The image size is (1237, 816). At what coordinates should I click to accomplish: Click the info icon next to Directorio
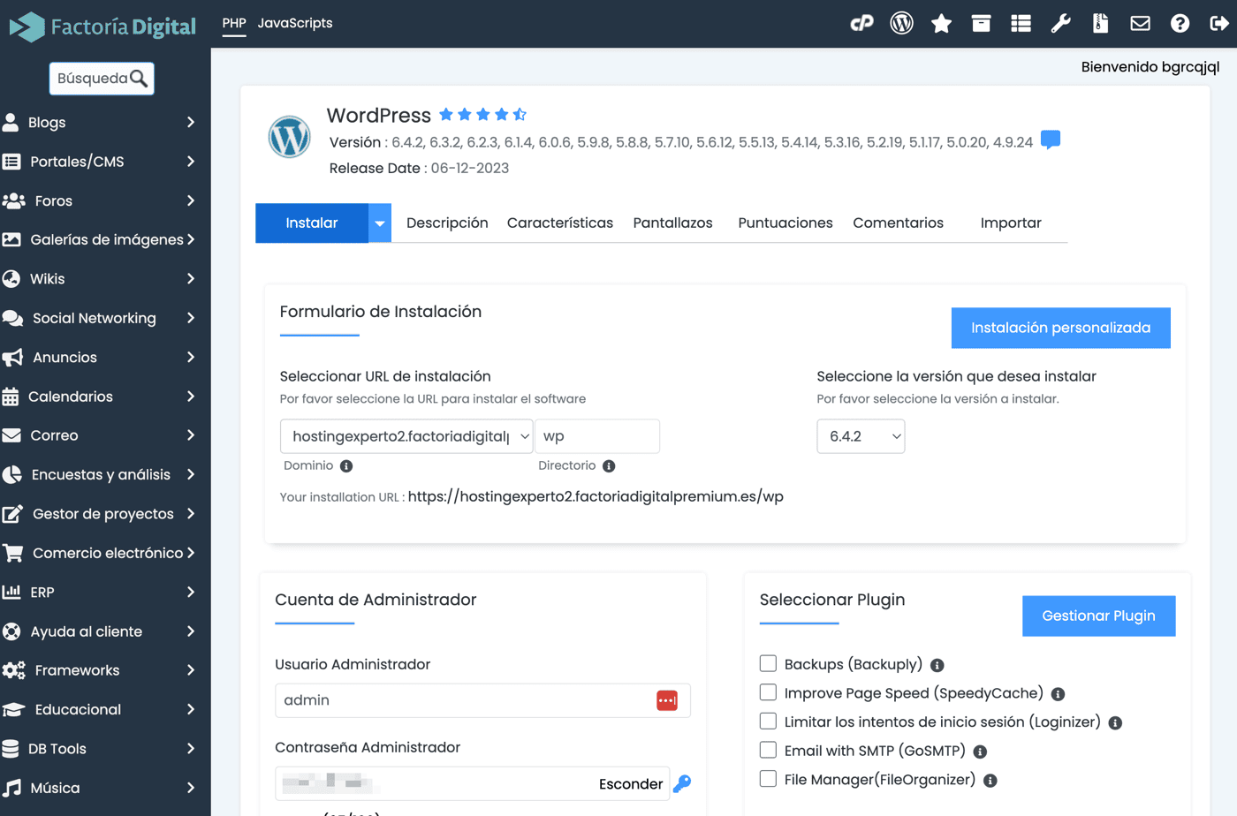(x=609, y=466)
